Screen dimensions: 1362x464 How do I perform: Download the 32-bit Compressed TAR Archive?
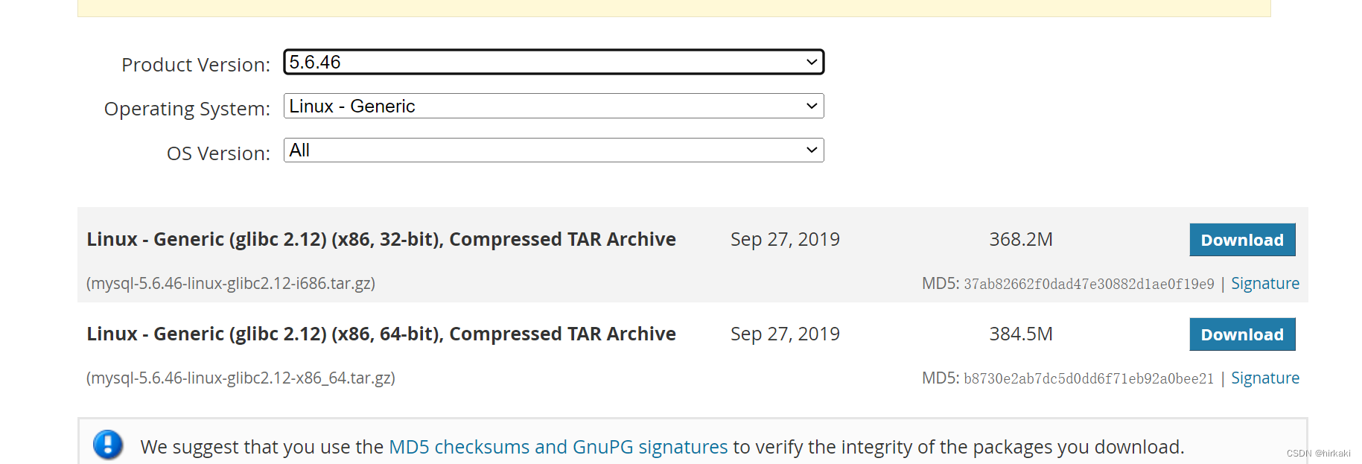coord(1242,240)
